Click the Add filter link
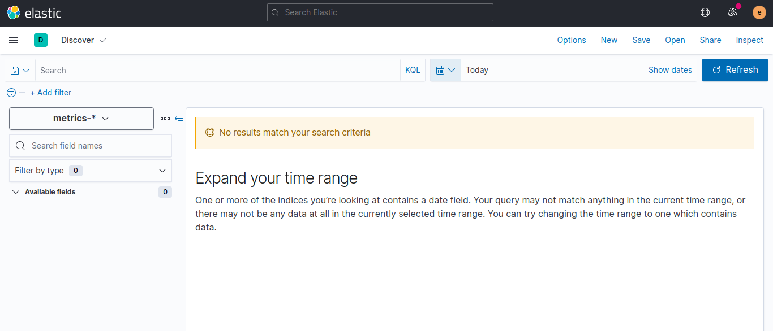The width and height of the screenshot is (773, 331). coord(51,93)
